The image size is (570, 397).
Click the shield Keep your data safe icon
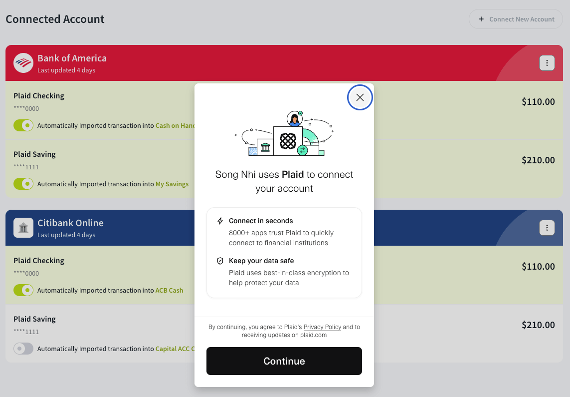pos(220,261)
